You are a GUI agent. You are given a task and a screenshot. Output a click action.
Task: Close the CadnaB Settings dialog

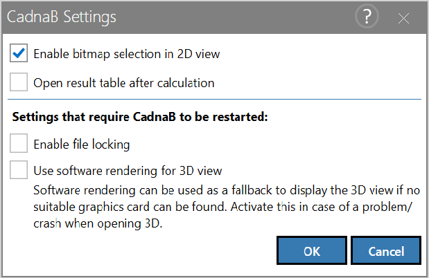(x=403, y=18)
